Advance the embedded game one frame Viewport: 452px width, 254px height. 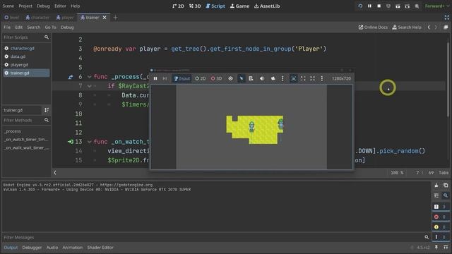tap(165, 78)
